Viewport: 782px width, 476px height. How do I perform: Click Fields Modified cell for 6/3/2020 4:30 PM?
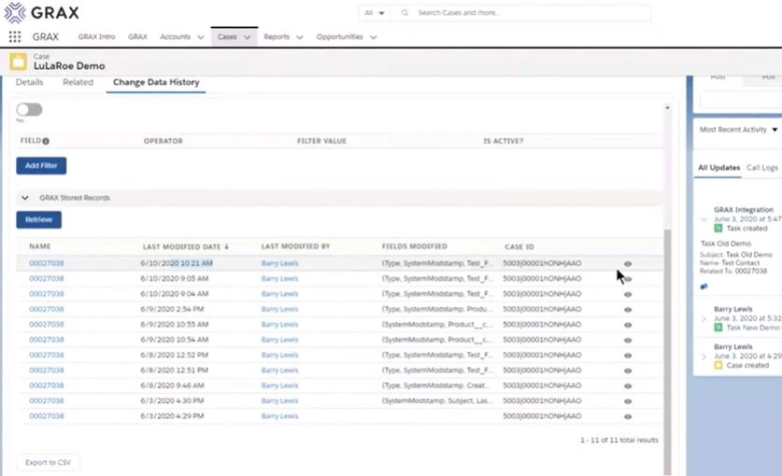(437, 400)
